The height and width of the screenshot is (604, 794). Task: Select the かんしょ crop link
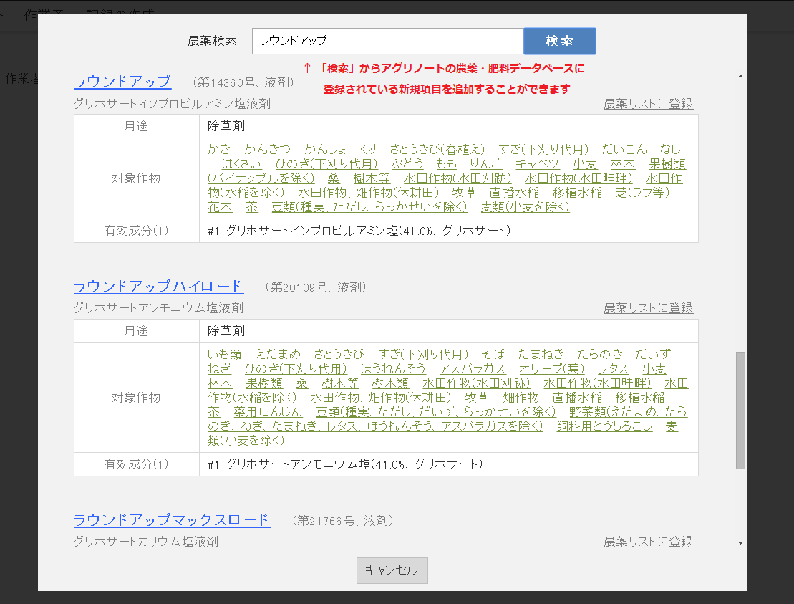(x=326, y=150)
